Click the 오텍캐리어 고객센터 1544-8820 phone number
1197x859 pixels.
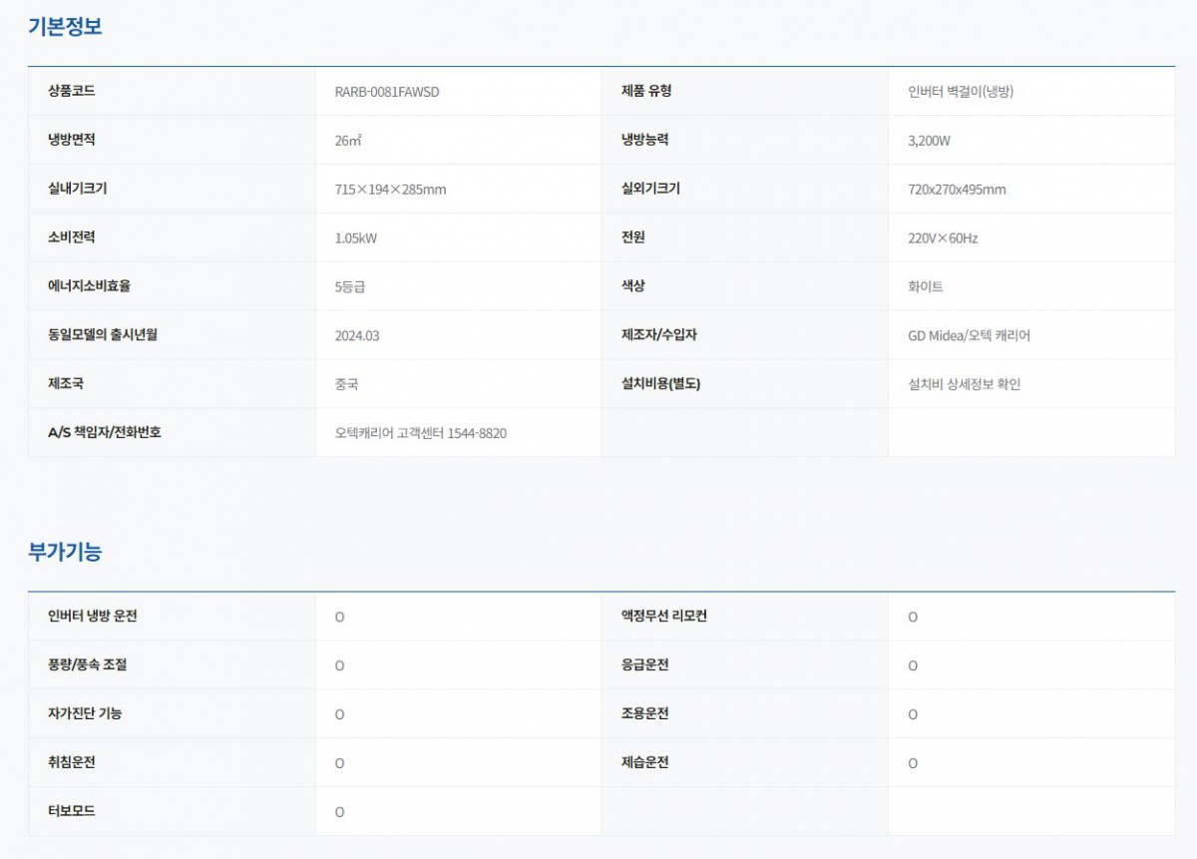(x=420, y=433)
